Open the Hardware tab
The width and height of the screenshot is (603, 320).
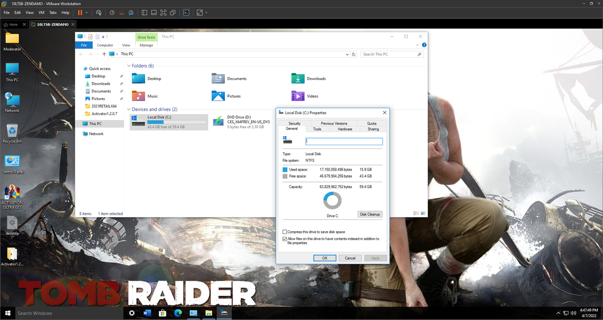345,129
